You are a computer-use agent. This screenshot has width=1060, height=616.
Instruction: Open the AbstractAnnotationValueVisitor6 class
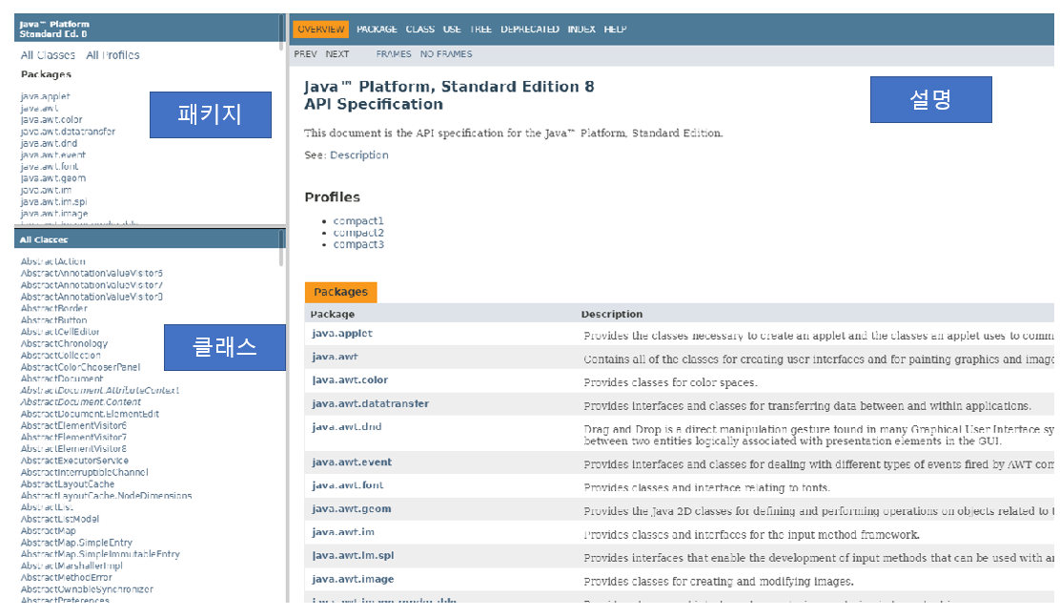92,273
